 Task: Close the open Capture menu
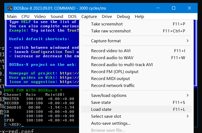point(89,17)
